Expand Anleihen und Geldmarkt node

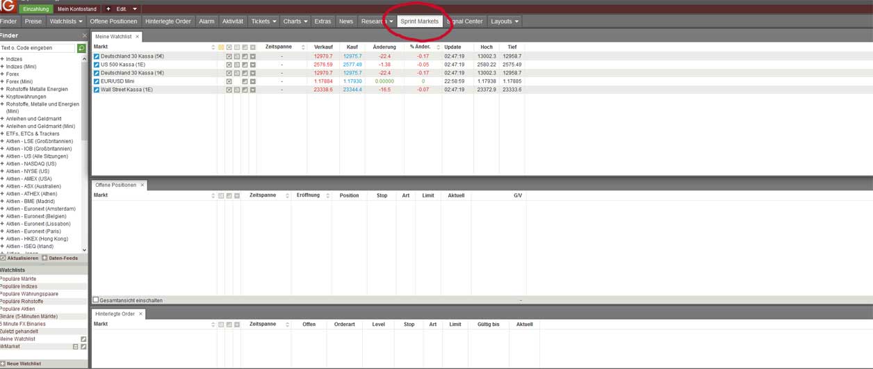[3, 119]
